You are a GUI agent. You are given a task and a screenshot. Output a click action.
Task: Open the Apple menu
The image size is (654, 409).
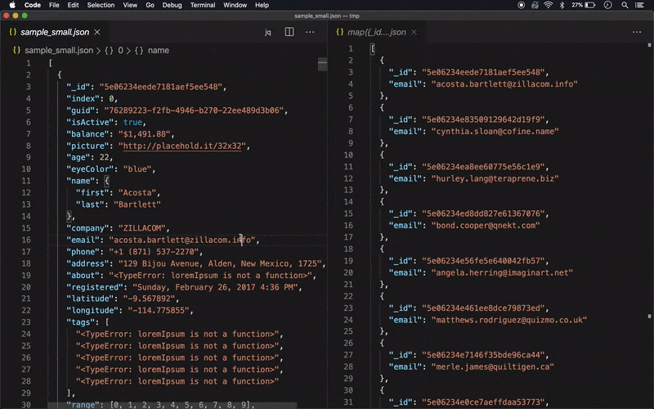12,5
